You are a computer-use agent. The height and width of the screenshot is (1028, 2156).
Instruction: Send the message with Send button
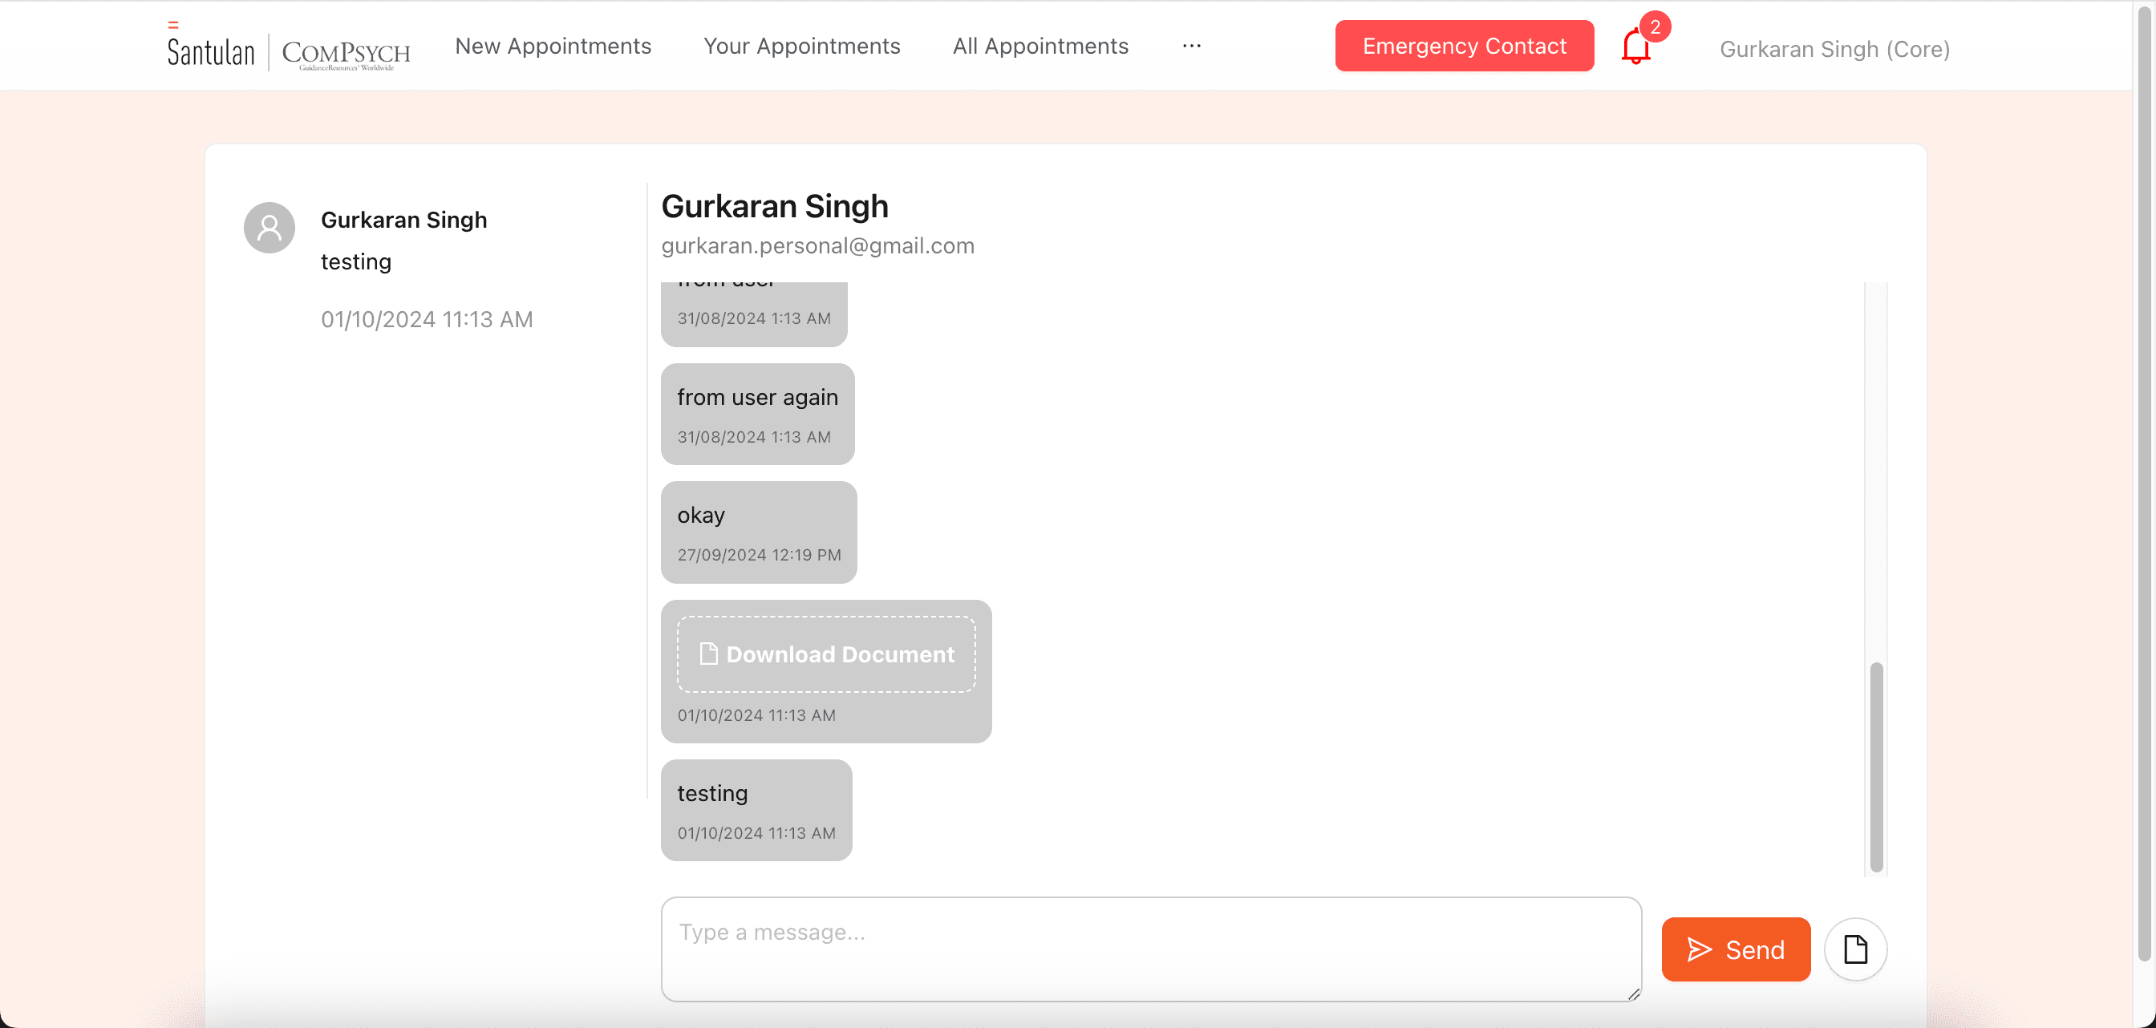(x=1736, y=949)
